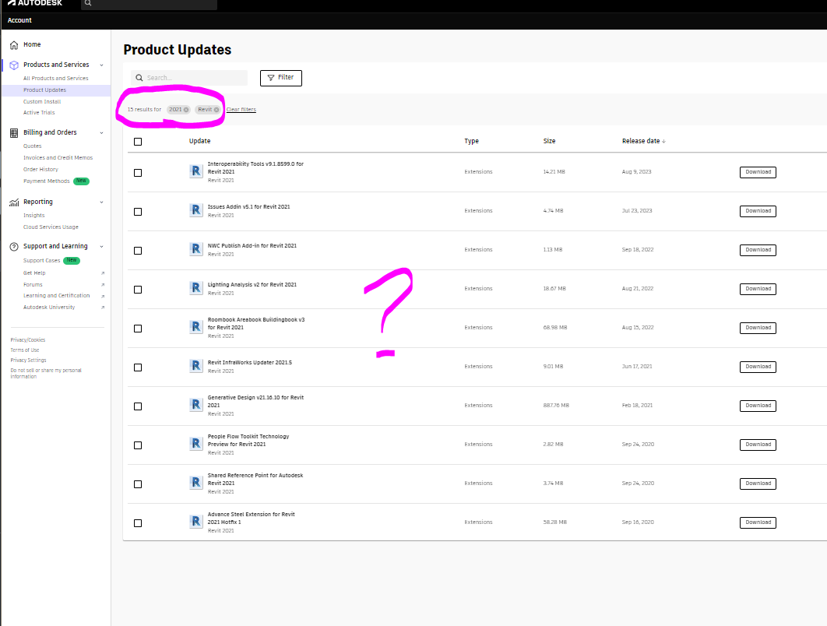827x626 pixels.
Task: Click the top bar global search field
Action: click(150, 3)
